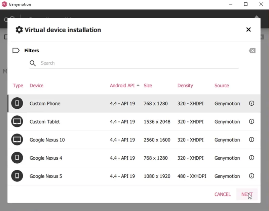Image resolution: width=269 pixels, height=211 pixels.
Task: Maximize the Genymotion window
Action: [x=246, y=4]
